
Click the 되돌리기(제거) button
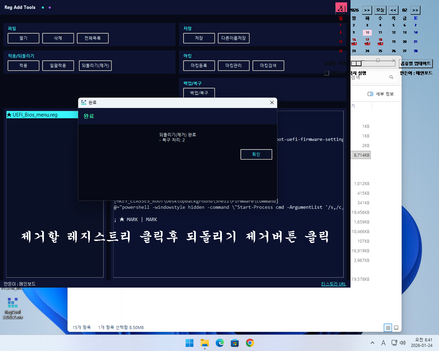95,65
